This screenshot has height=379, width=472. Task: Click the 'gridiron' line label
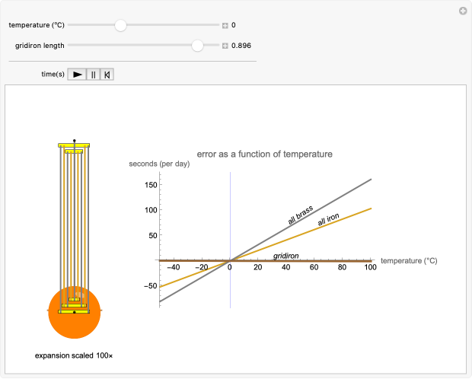285,256
